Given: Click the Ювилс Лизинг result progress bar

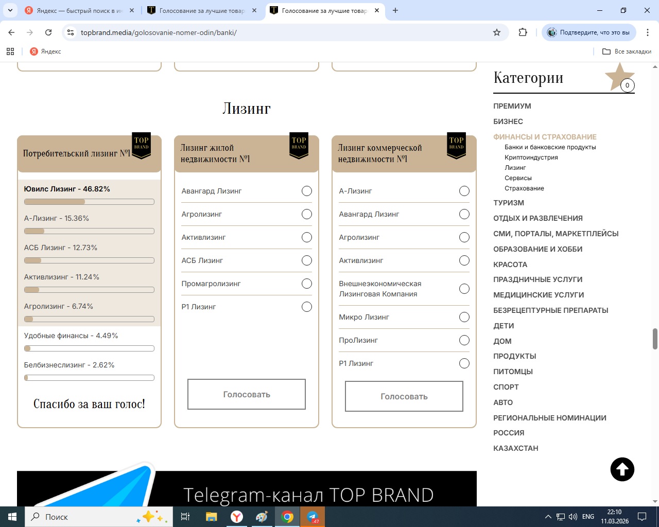Looking at the screenshot, I should coord(89,202).
